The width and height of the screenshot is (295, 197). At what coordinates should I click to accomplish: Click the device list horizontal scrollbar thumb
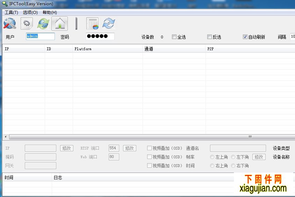click(x=152, y=137)
